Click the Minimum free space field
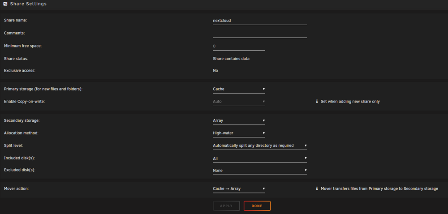 tap(239, 46)
